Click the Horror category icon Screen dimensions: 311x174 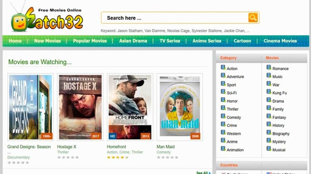223,101
